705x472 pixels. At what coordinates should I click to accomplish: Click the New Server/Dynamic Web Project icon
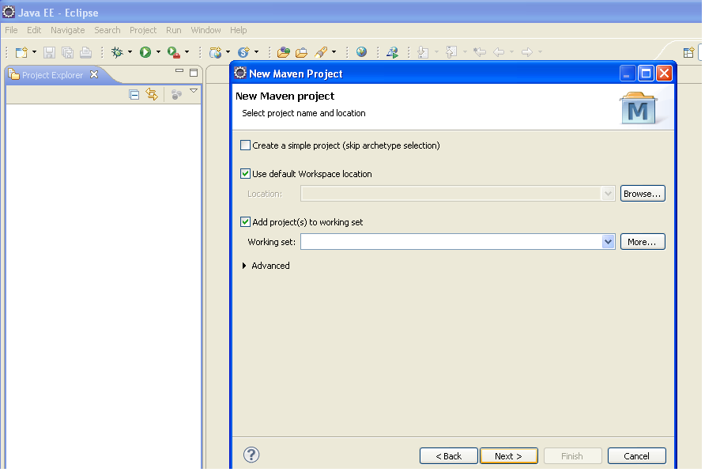click(x=215, y=52)
